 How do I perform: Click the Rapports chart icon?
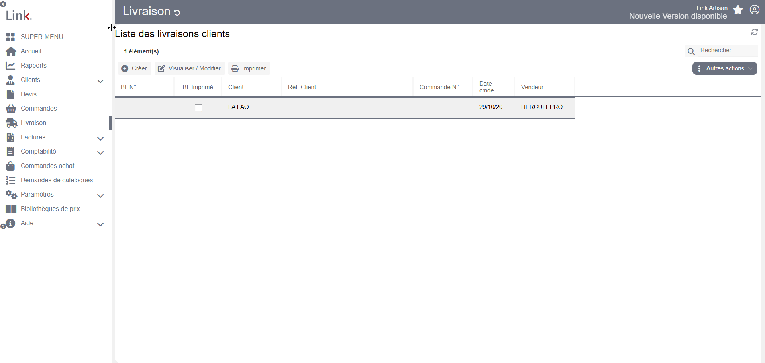(x=10, y=66)
